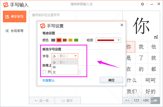Switch to 长句手写 mode

coord(15,31)
